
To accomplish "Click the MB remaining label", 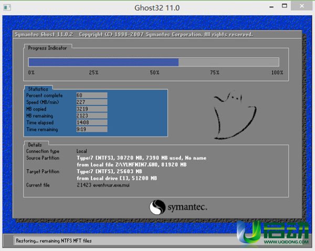I will 40,116.
